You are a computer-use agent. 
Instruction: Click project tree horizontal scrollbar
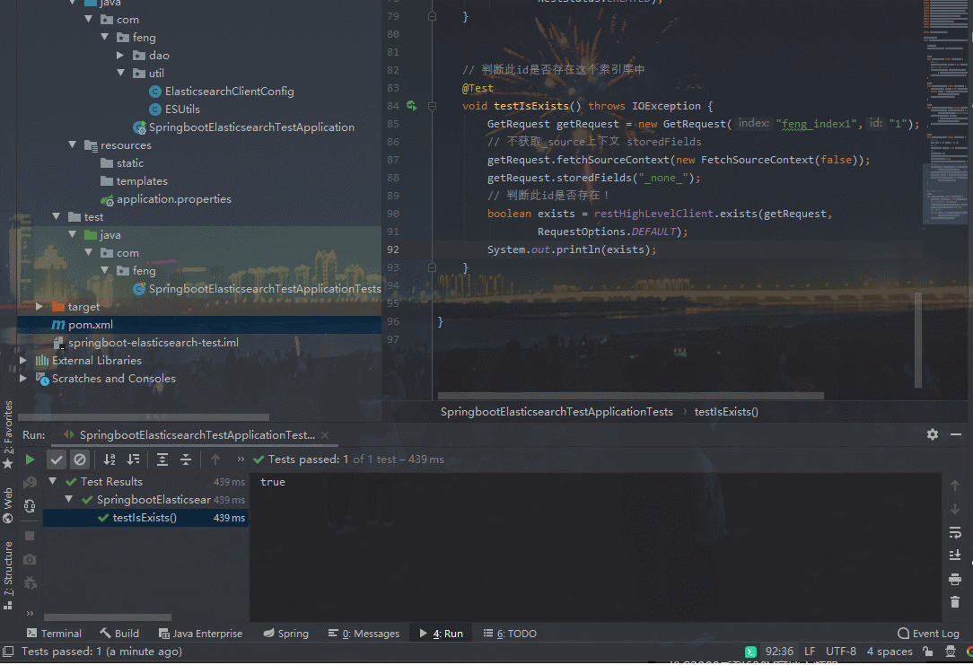click(144, 417)
